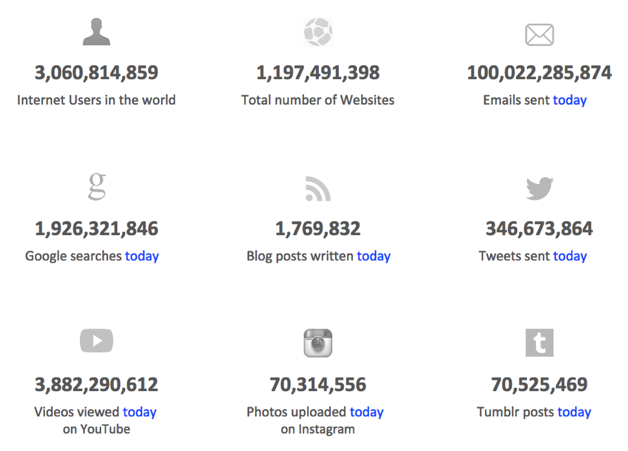This screenshot has height=451, width=628.
Task: Click the email envelope icon
Action: (539, 34)
